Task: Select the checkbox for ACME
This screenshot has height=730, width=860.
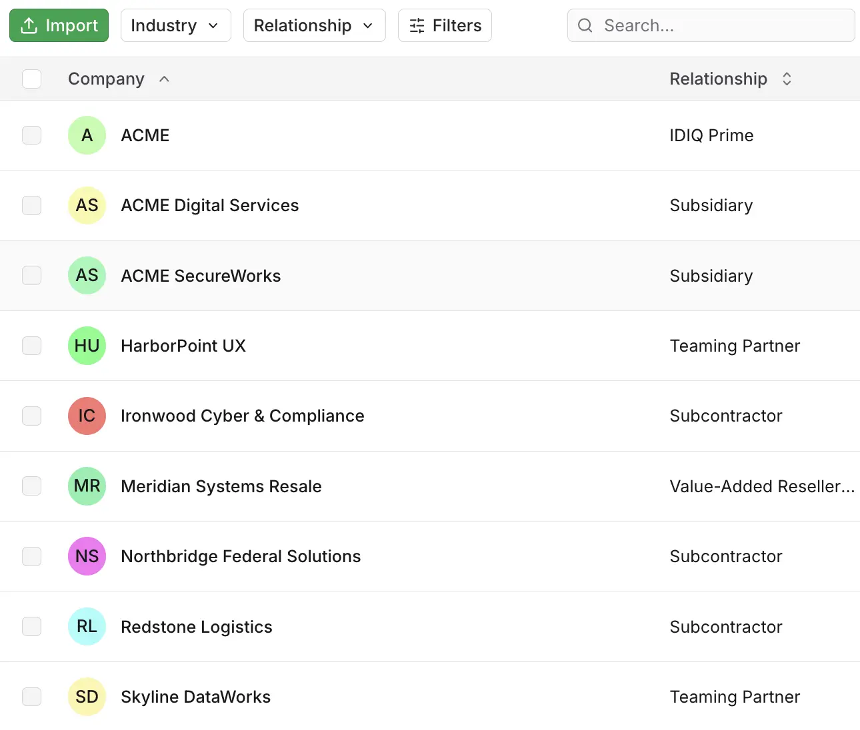Action: 31,135
